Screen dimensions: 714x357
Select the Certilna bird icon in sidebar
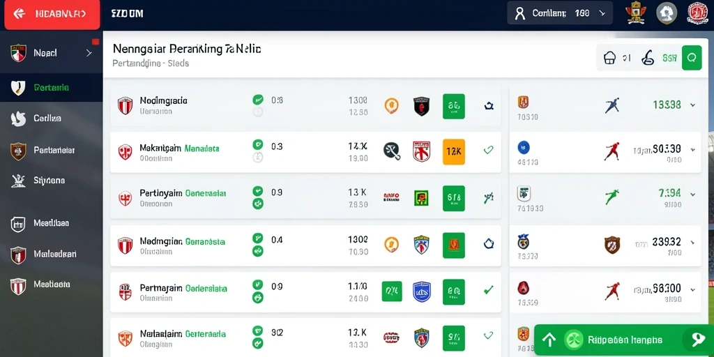(17, 119)
